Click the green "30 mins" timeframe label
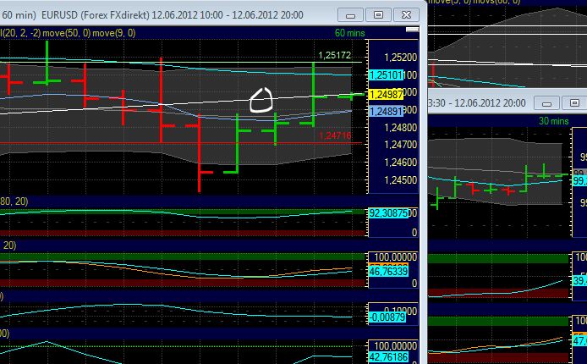Viewport: 587px width, 364px height. pos(554,121)
